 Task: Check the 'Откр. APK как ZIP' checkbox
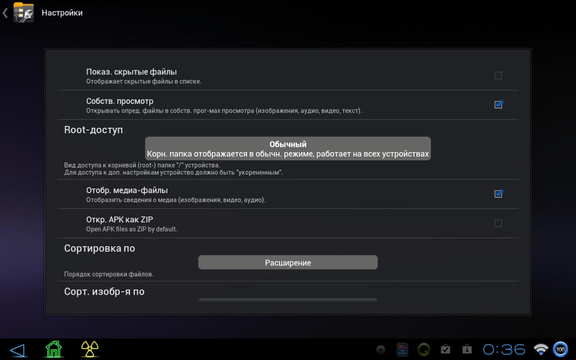[498, 223]
